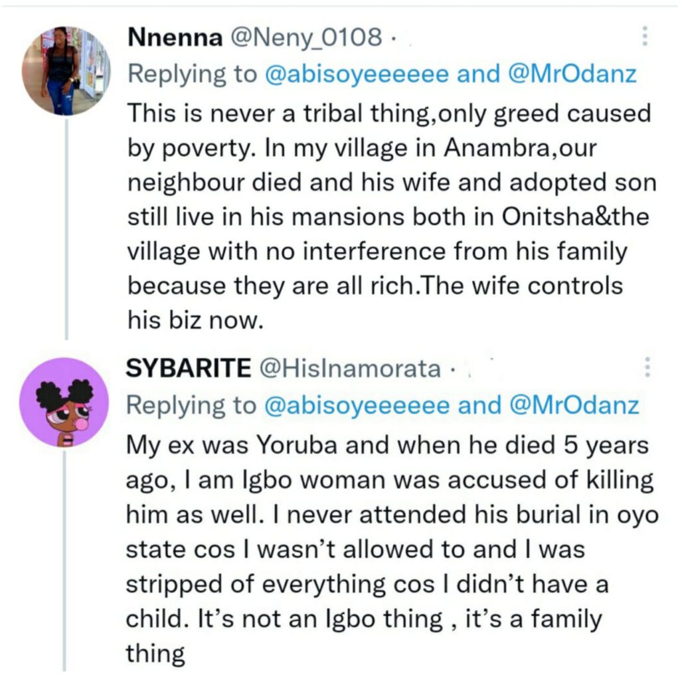Click Nnenna's profile photo avatar
The height and width of the screenshot is (680, 680).
66,70
